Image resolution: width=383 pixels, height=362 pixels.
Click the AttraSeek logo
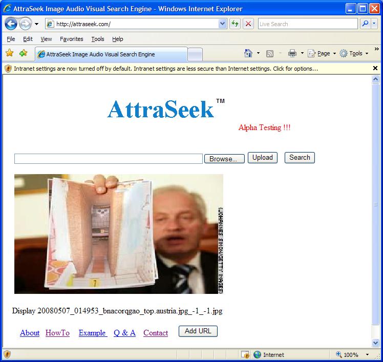tap(166, 109)
